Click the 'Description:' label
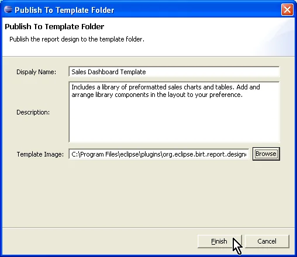The image size is (297, 257). [33, 112]
